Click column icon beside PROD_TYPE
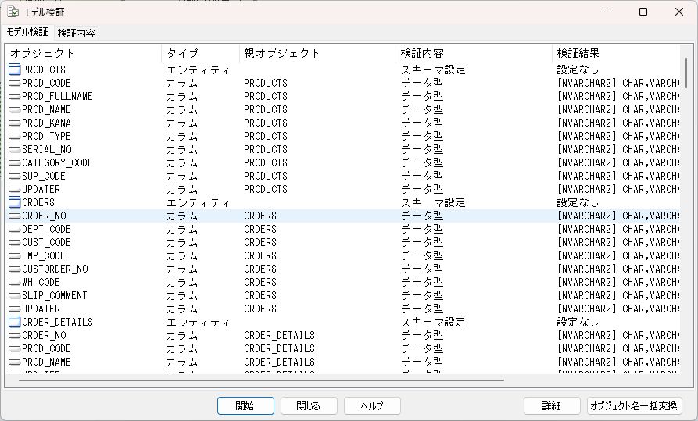The height and width of the screenshot is (421, 698). click(x=15, y=137)
